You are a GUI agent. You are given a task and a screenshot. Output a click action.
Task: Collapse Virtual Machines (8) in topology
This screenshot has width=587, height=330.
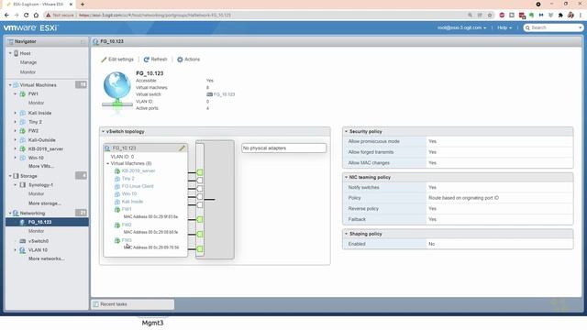pos(108,163)
